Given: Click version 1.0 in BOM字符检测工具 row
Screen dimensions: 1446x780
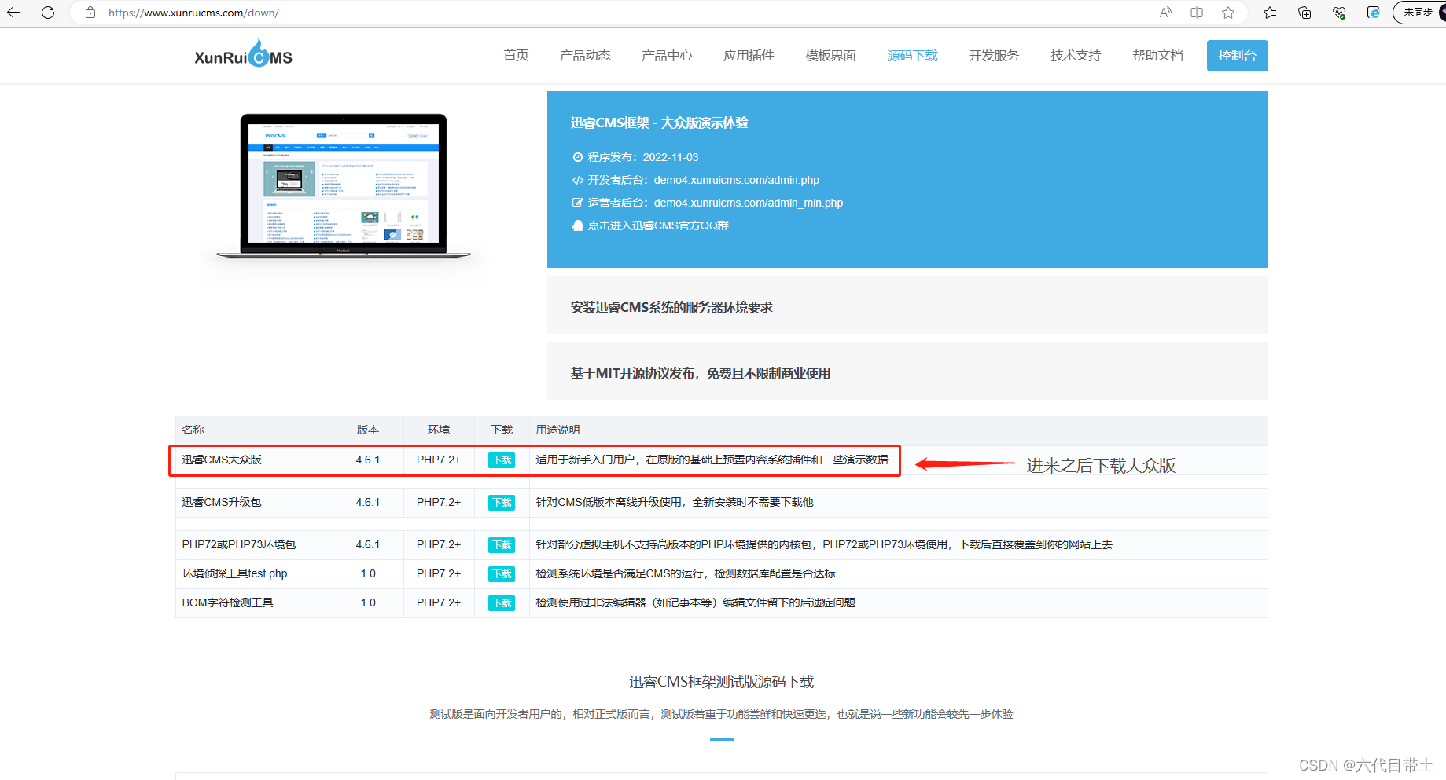Looking at the screenshot, I should (x=368, y=602).
